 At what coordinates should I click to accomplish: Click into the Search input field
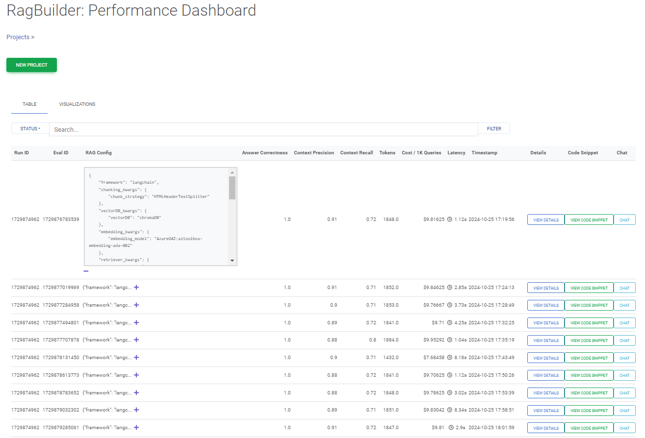pyautogui.click(x=263, y=129)
